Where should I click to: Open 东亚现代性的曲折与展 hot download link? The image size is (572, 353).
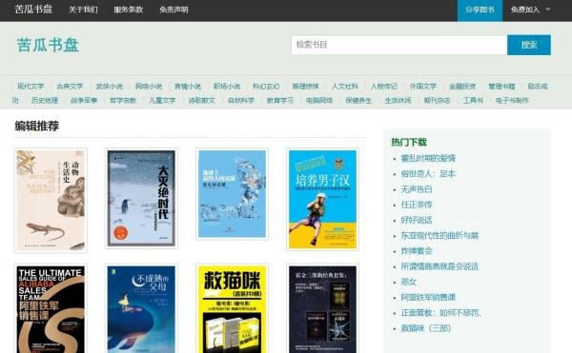439,235
